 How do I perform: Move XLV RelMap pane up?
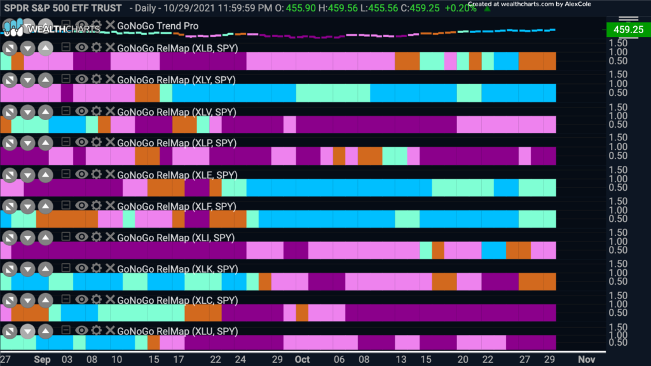pyautogui.click(x=45, y=112)
